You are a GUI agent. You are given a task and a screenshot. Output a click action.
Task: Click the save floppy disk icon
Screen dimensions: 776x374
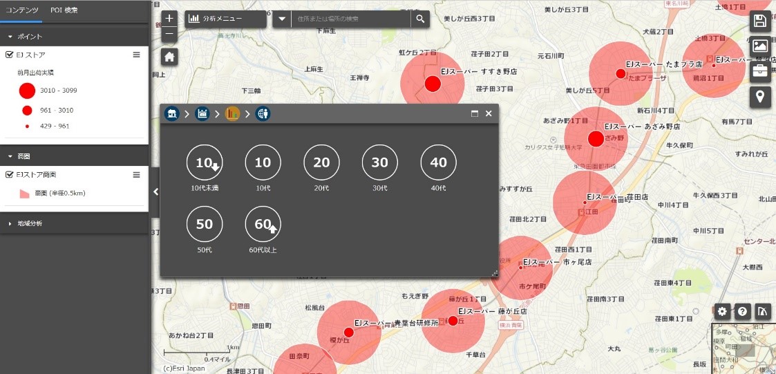(x=760, y=20)
